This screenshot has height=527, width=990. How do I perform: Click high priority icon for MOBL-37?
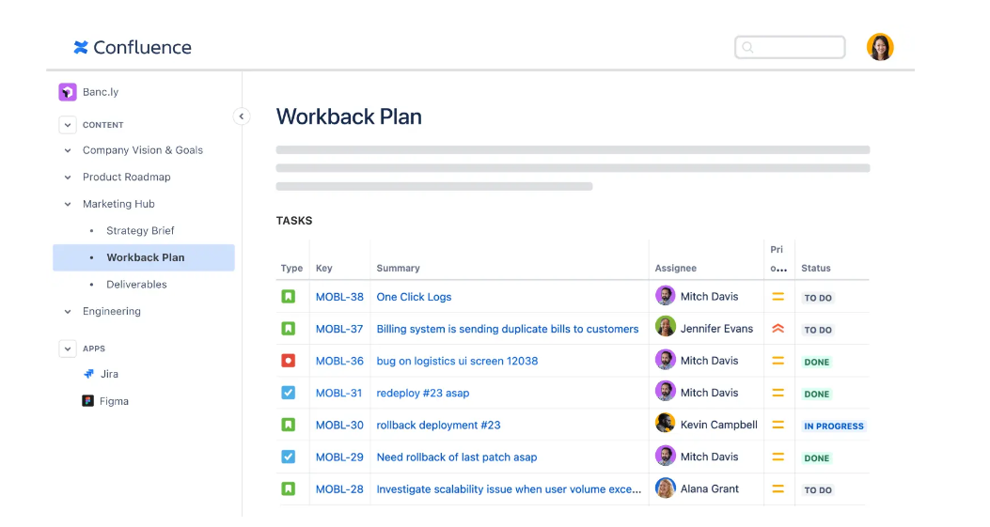[778, 329]
